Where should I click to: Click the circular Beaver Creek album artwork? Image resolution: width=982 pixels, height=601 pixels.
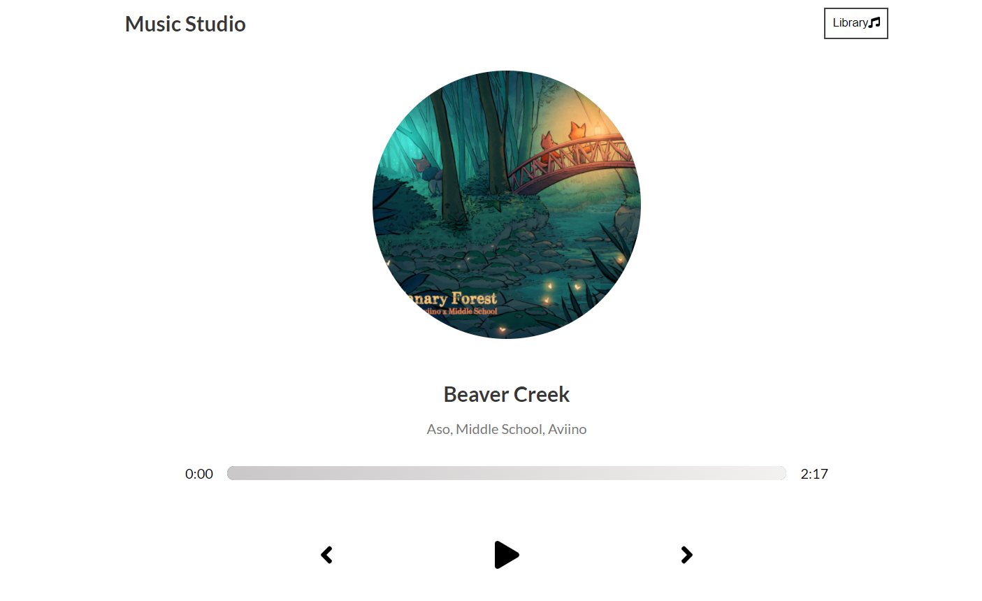507,205
